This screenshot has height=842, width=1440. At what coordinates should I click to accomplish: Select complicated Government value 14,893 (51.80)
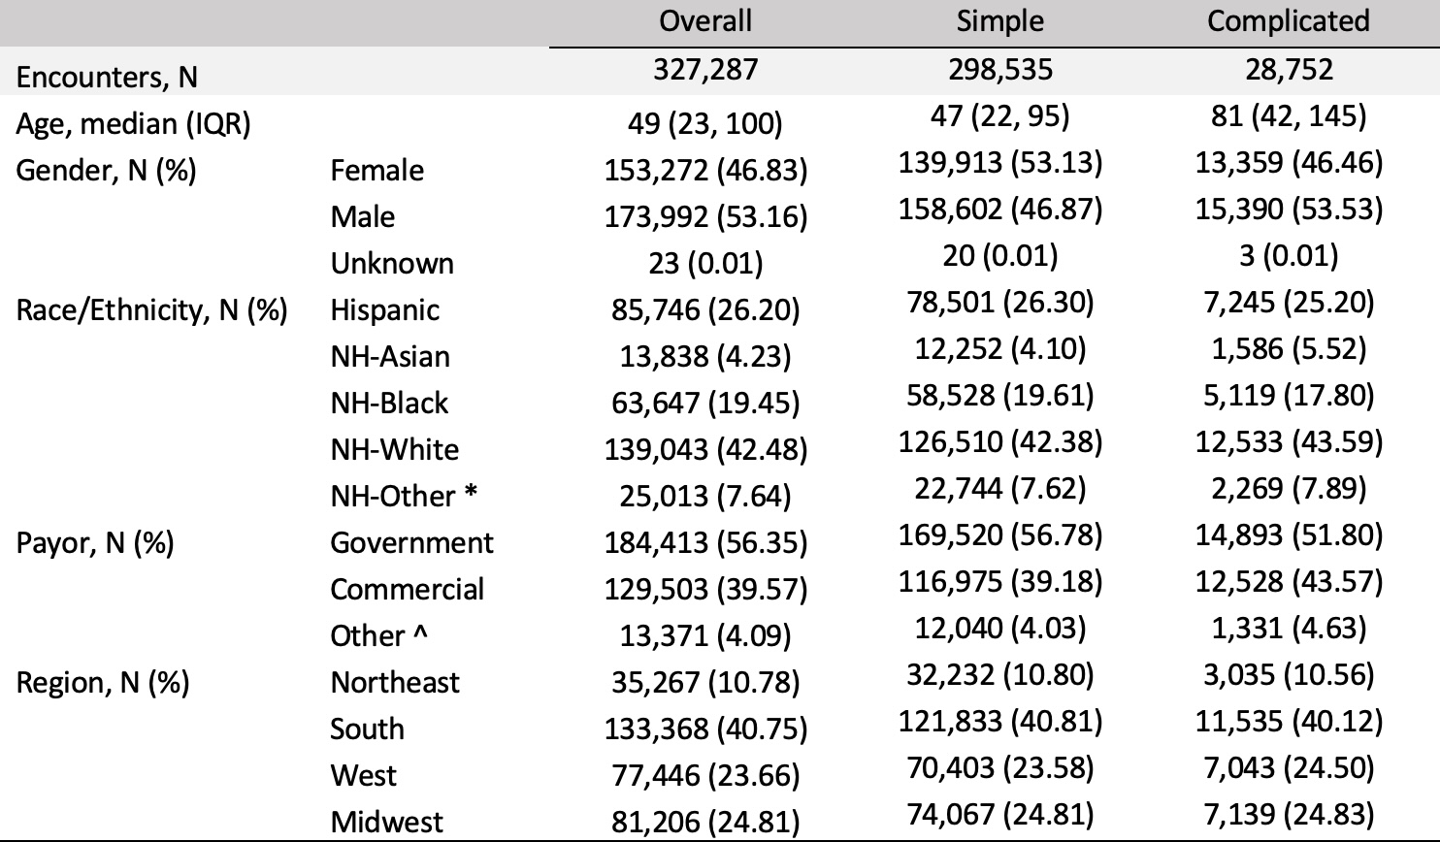[1289, 534]
